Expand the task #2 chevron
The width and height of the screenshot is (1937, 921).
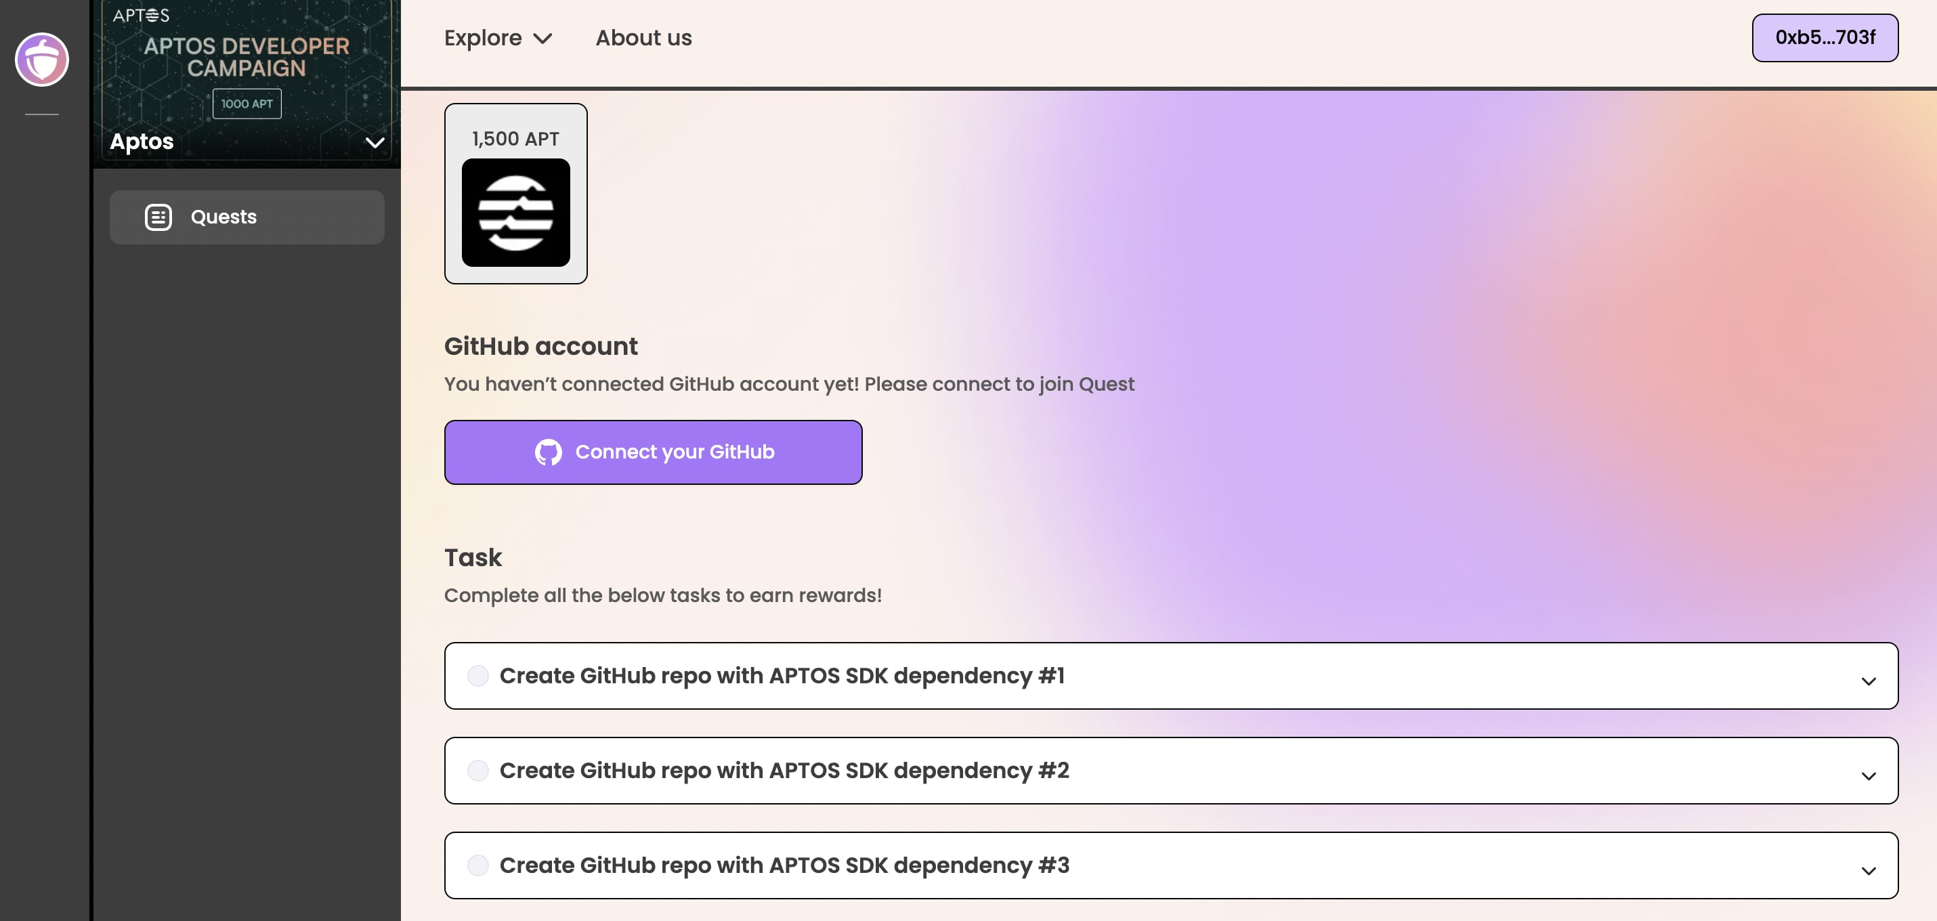click(1868, 776)
